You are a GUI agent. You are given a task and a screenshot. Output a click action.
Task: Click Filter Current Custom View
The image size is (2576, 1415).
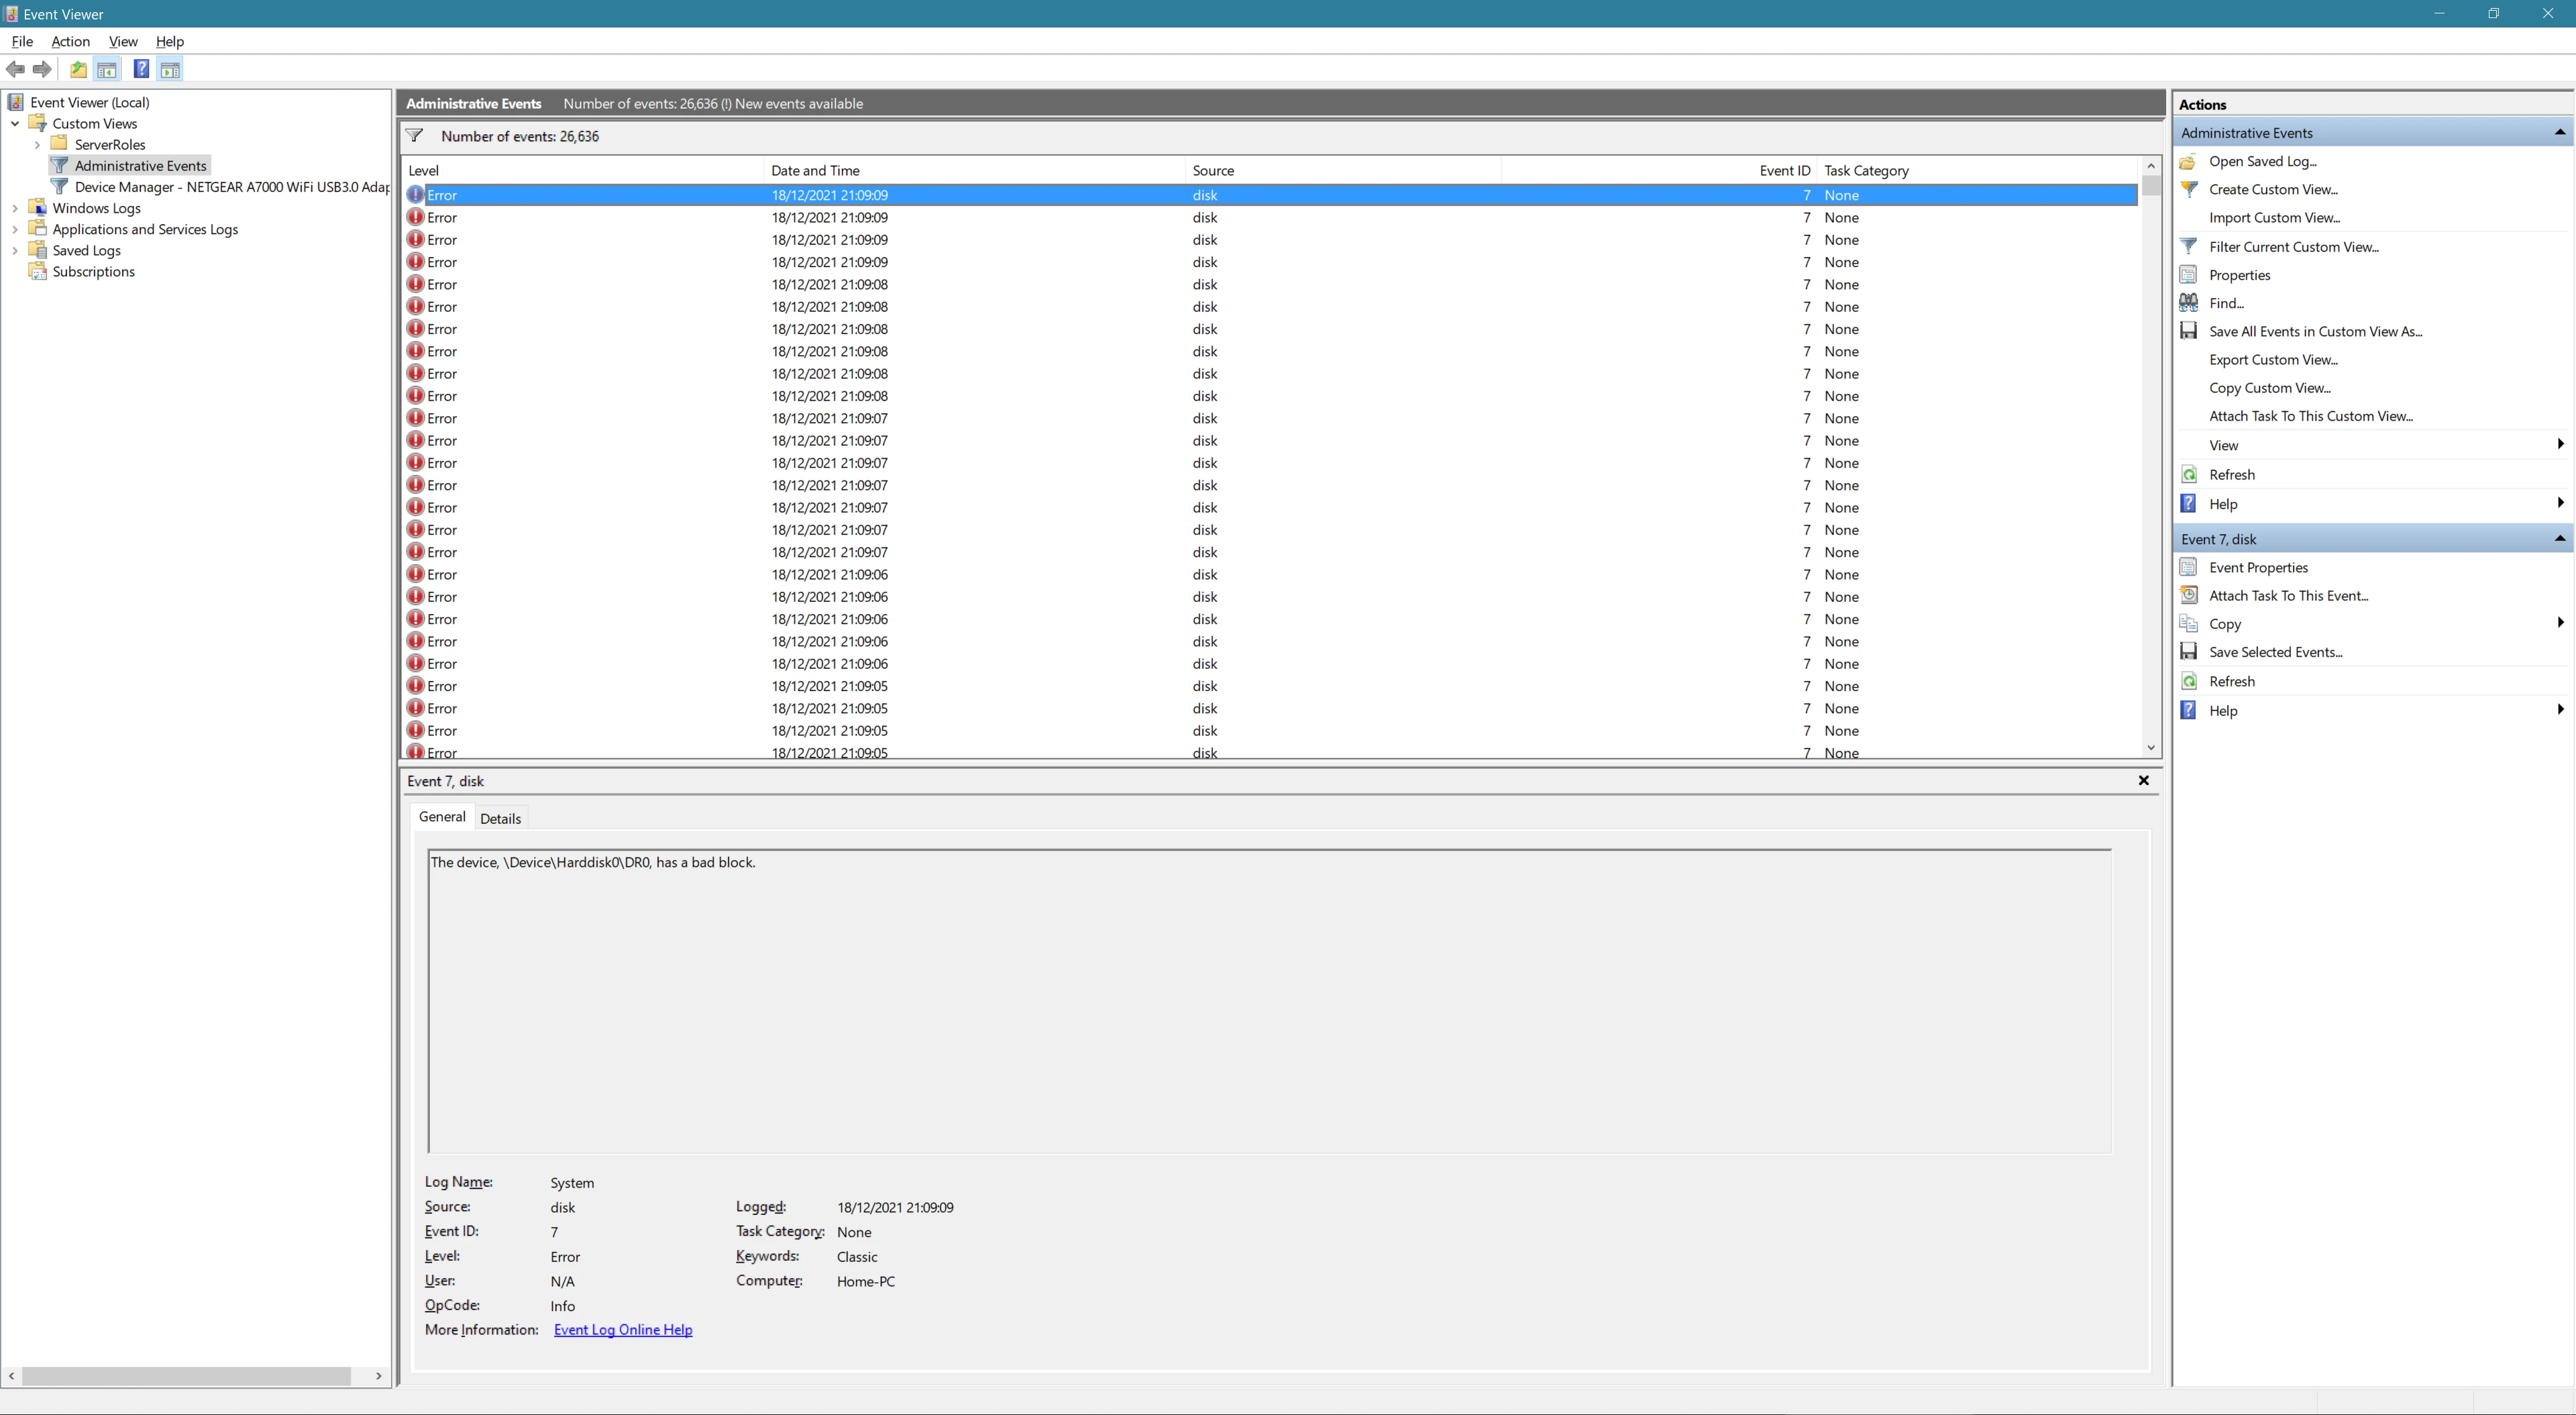pos(2293,246)
